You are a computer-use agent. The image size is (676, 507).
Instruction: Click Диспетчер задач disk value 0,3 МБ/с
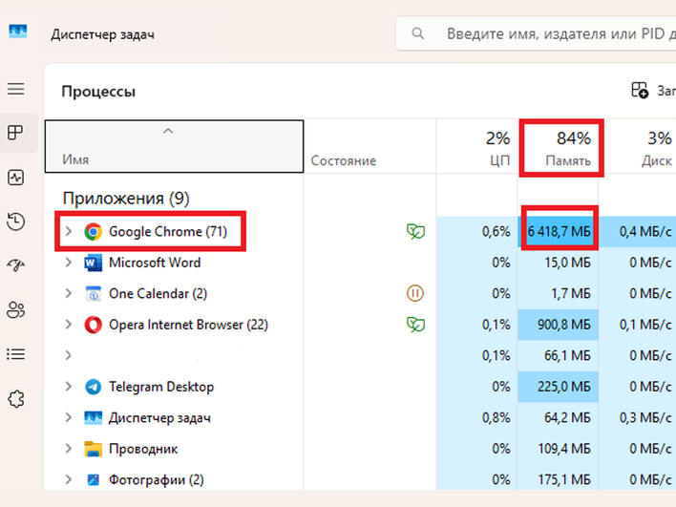[645, 418]
